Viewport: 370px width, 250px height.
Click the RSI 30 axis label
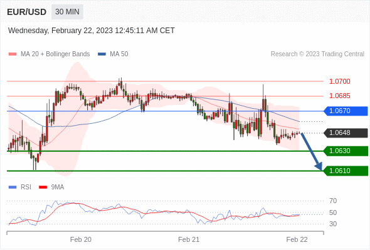333,224
